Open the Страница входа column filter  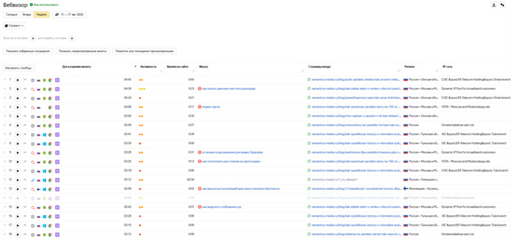click(x=399, y=71)
